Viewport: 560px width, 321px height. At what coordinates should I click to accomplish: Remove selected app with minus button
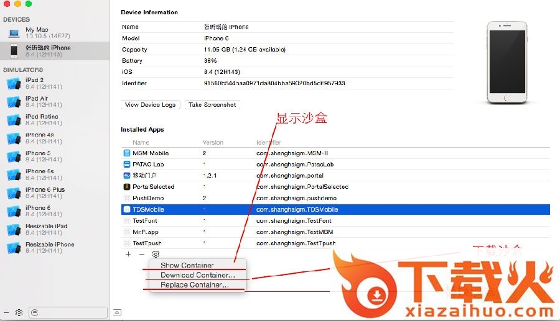[142, 254]
